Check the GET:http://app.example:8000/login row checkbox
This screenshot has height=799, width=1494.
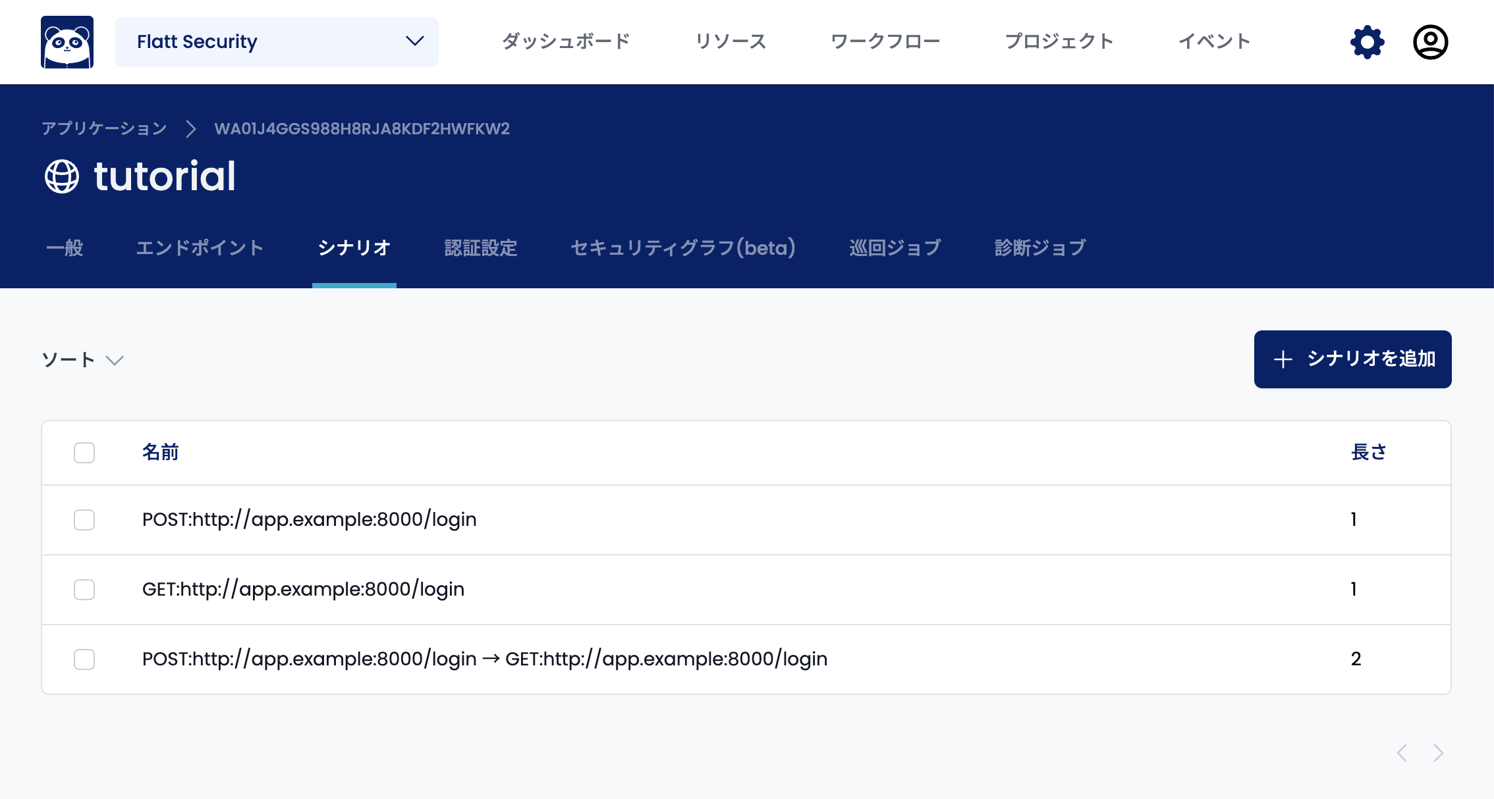84,590
